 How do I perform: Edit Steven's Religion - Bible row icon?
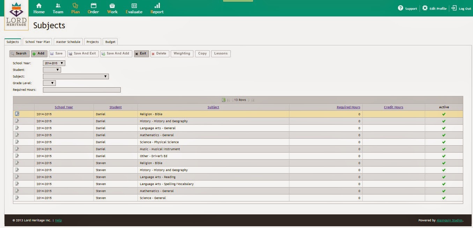click(17, 163)
